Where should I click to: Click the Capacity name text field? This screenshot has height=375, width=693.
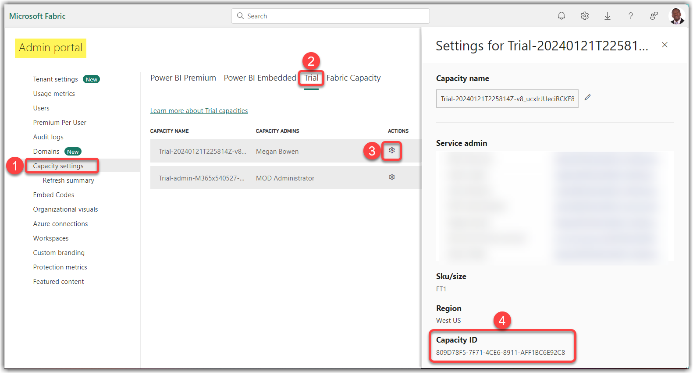[507, 99]
